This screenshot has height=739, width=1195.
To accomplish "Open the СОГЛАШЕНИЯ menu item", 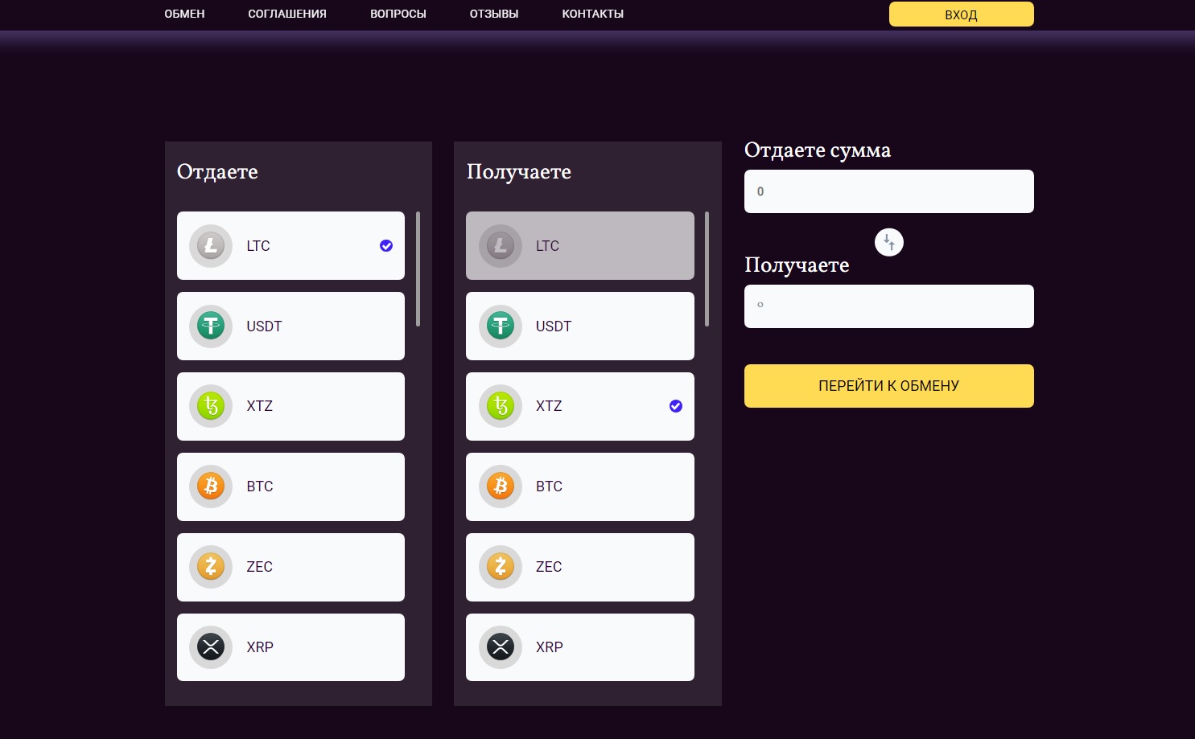I will (287, 14).
